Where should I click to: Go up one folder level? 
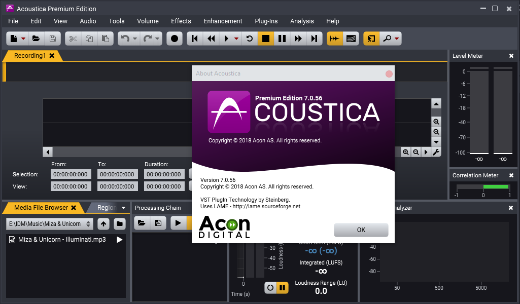click(x=103, y=224)
